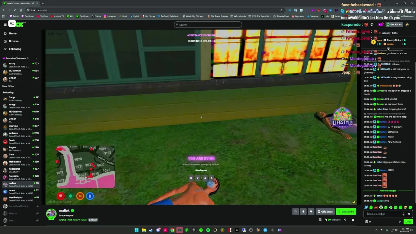Click the English language tag
Viewport: 416px width, 234px height.
tap(93, 220)
